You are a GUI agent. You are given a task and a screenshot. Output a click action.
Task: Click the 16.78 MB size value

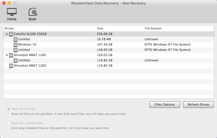(104, 39)
